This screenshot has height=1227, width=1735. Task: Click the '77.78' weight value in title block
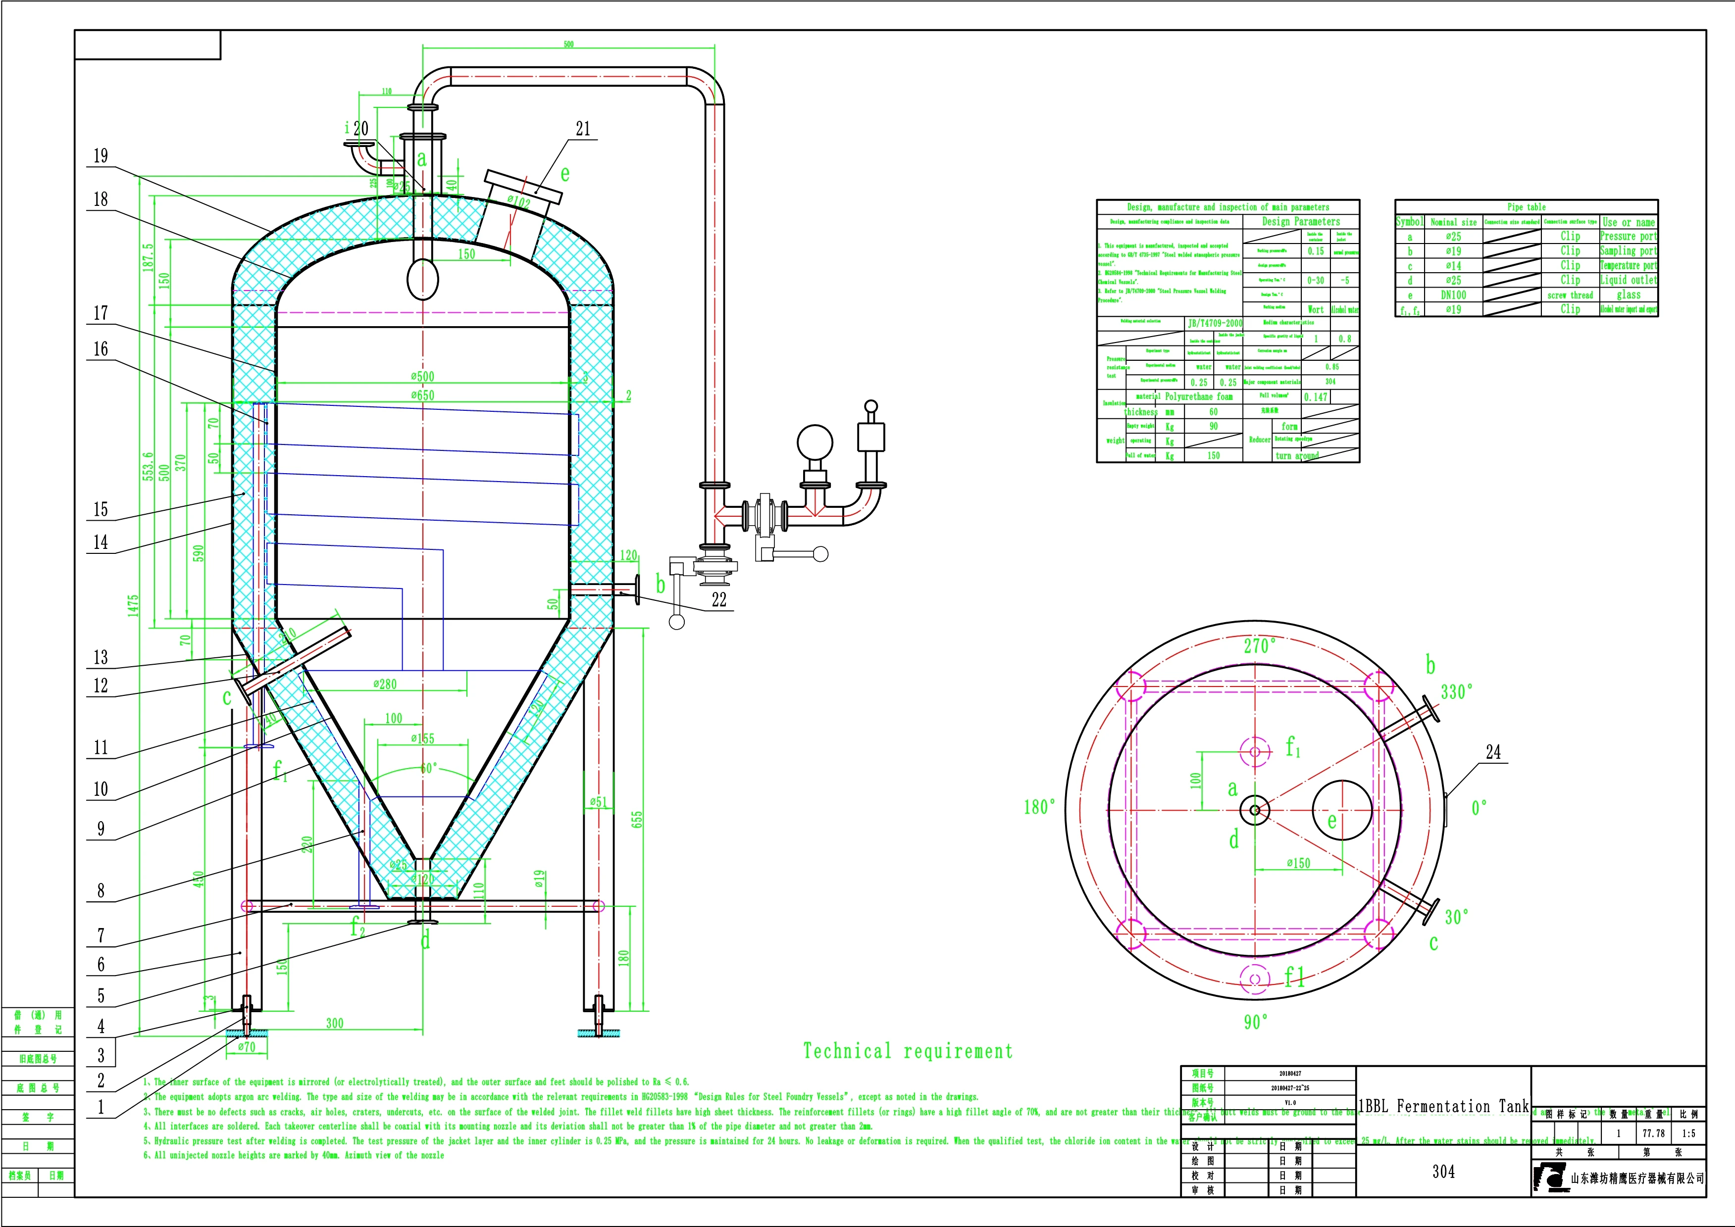[x=1653, y=1133]
